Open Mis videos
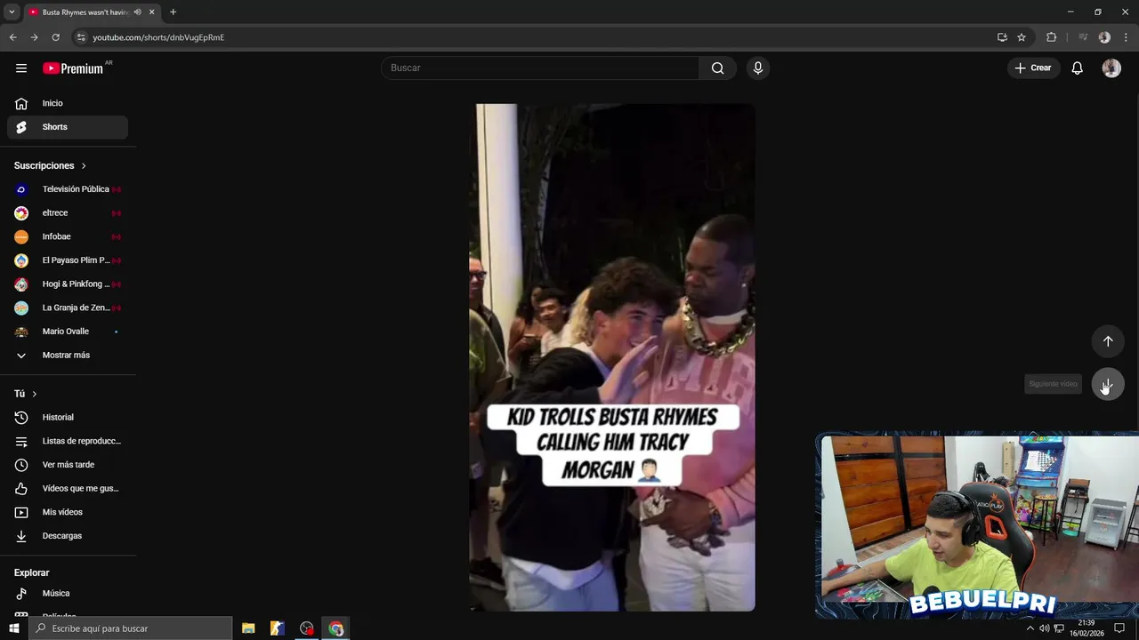Image resolution: width=1139 pixels, height=640 pixels. click(68, 512)
